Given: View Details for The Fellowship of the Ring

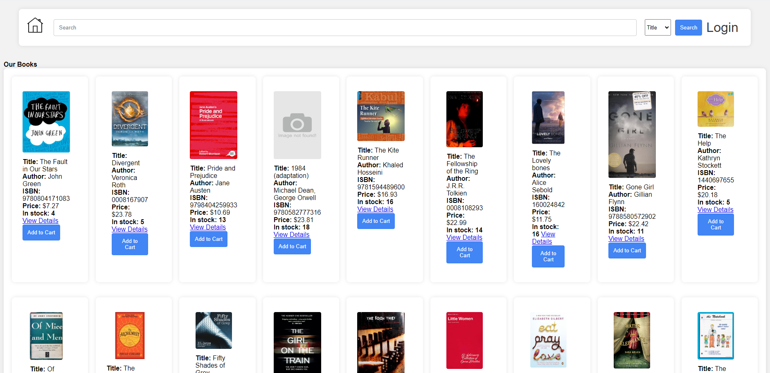Looking at the screenshot, I should coord(464,237).
